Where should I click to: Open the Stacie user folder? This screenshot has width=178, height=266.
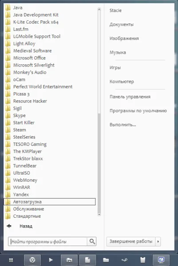(115, 11)
